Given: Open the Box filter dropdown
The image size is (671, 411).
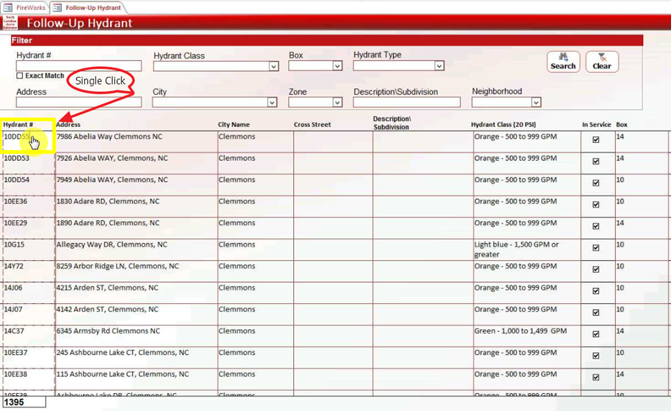Looking at the screenshot, I should click(337, 66).
